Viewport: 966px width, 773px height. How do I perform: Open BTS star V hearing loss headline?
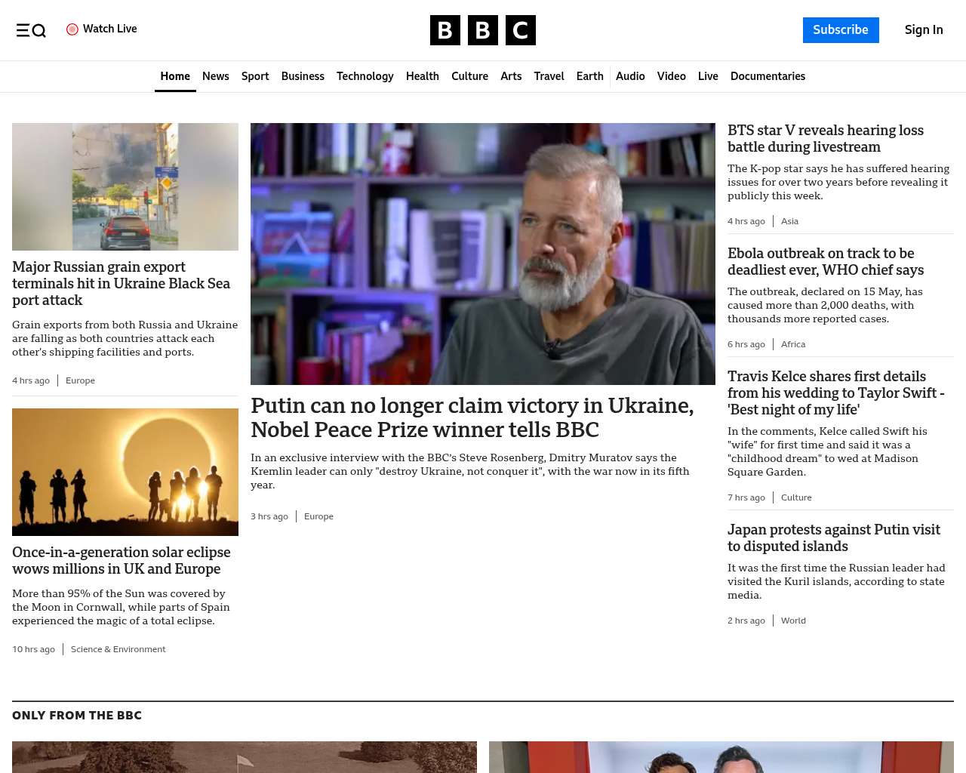point(826,138)
